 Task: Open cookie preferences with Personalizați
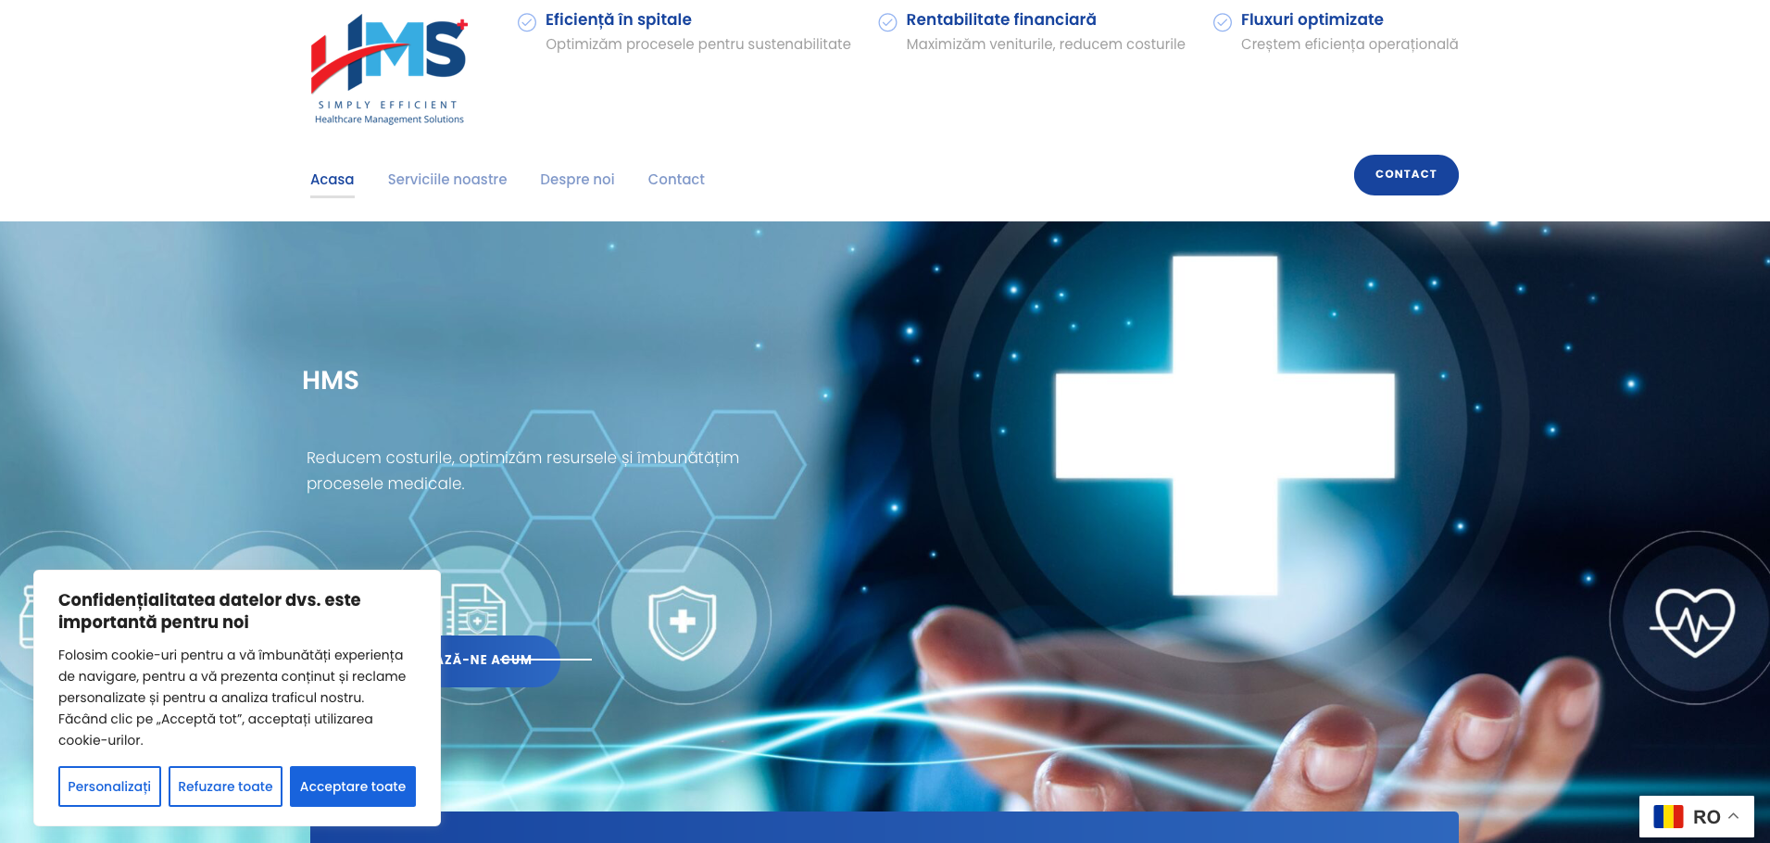click(x=109, y=786)
